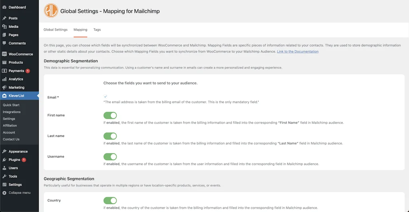Open Affiliation submenu item
The image size is (409, 212).
10,126
